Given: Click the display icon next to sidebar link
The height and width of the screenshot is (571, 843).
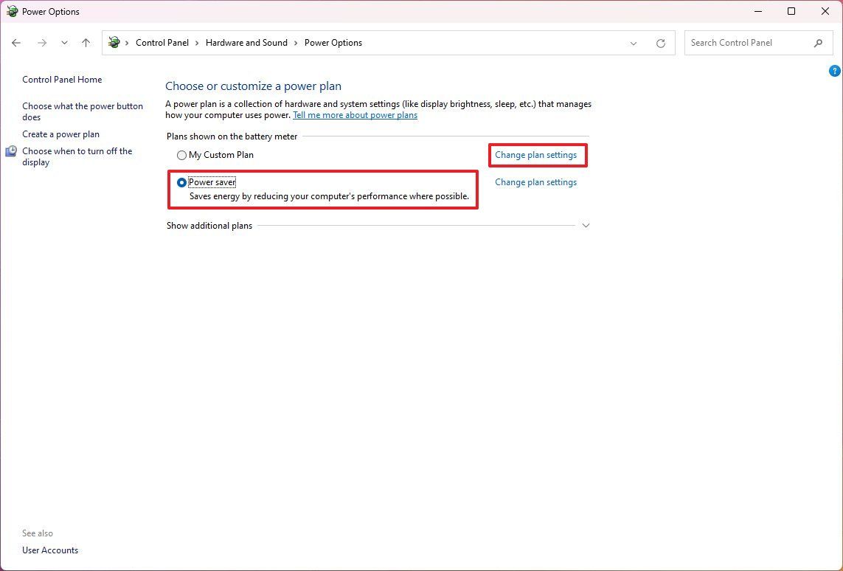Looking at the screenshot, I should (11, 150).
